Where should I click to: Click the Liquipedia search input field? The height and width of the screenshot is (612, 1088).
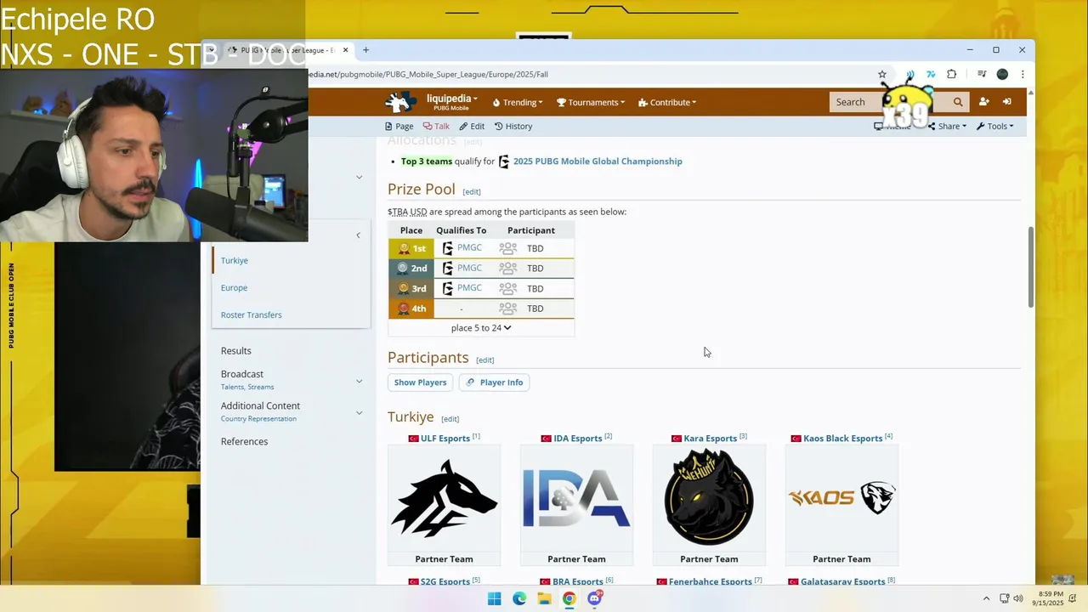pos(888,102)
